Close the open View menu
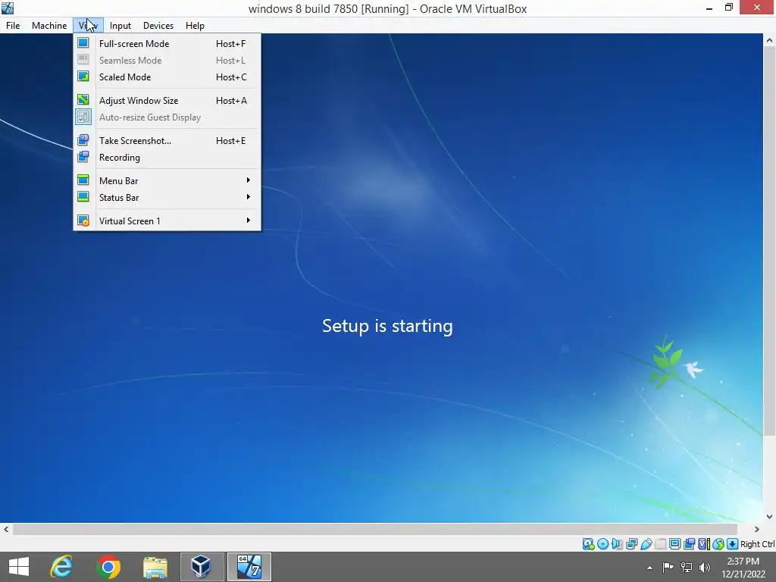The image size is (776, 582). click(88, 25)
